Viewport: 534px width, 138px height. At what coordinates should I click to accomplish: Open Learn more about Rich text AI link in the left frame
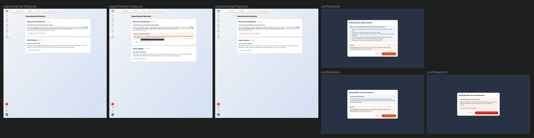point(45,30)
